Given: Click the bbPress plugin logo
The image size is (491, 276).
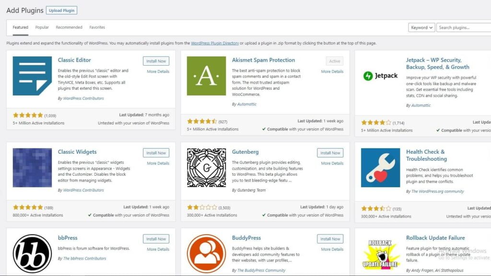Looking at the screenshot, I should 32,253.
